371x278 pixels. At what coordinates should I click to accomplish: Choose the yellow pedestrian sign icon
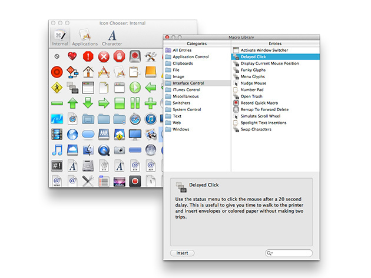(57, 88)
